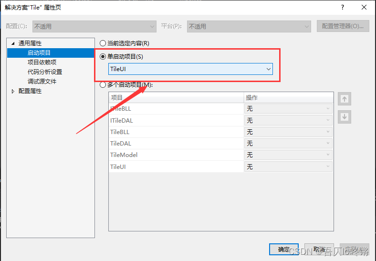This screenshot has height=261, width=376.
Task: Open action dropdown for TileModel row
Action: click(288, 155)
